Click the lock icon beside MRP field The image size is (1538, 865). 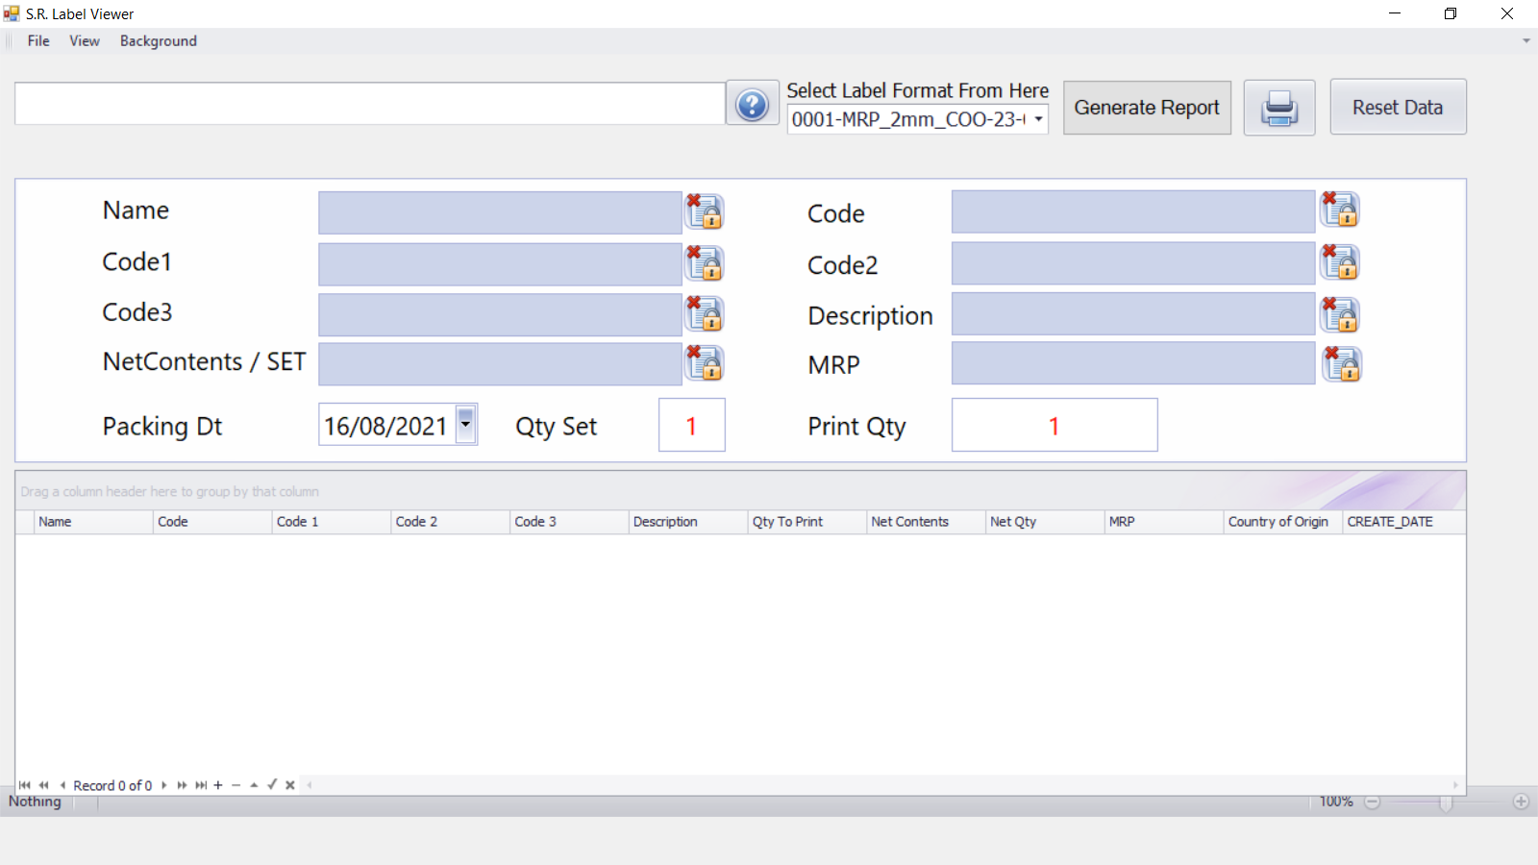click(1342, 364)
